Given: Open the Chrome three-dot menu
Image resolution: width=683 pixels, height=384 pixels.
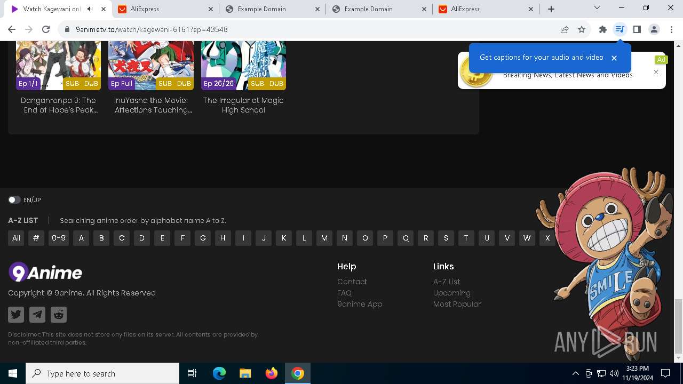Looking at the screenshot, I should click(x=671, y=29).
